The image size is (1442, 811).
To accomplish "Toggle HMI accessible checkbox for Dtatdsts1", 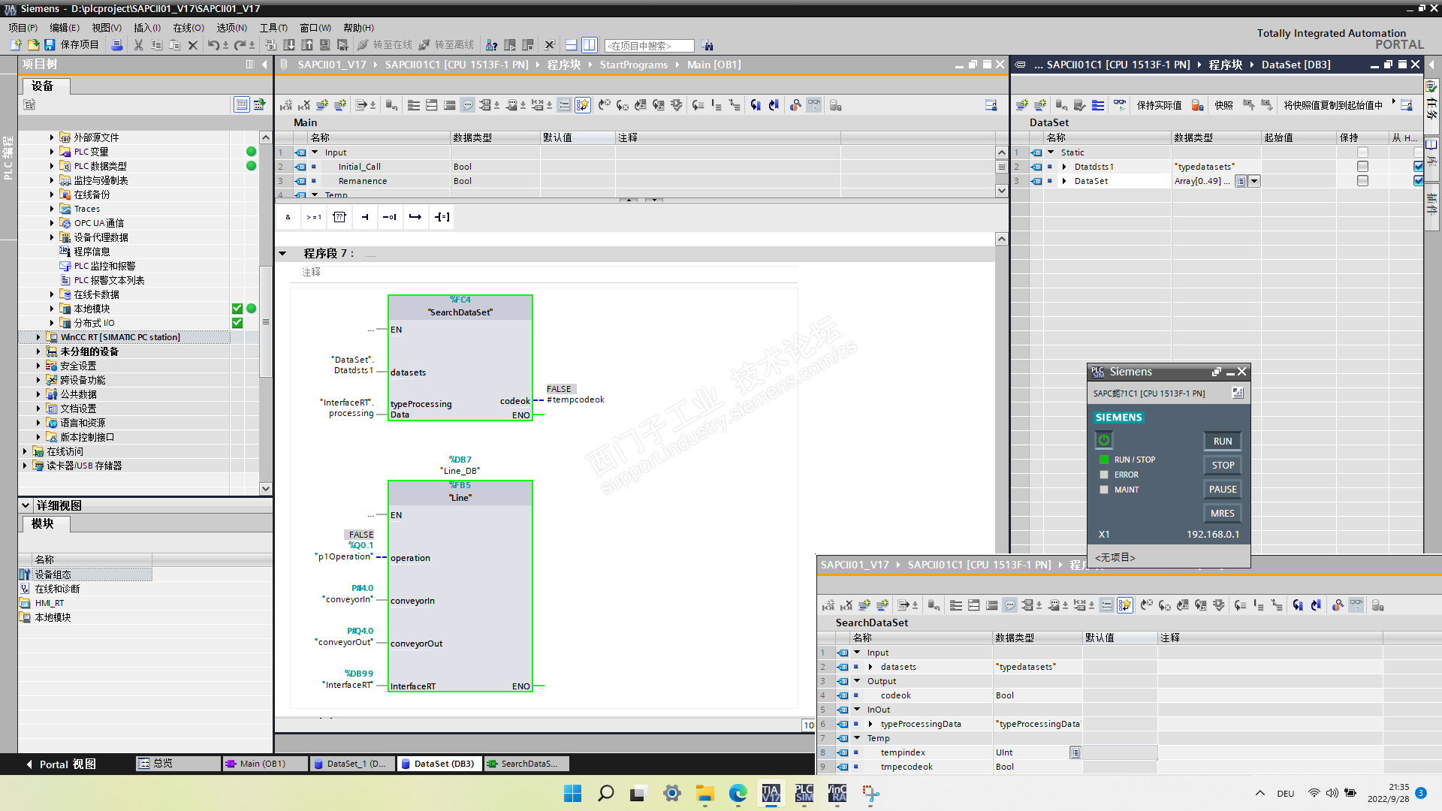I will point(1418,167).
